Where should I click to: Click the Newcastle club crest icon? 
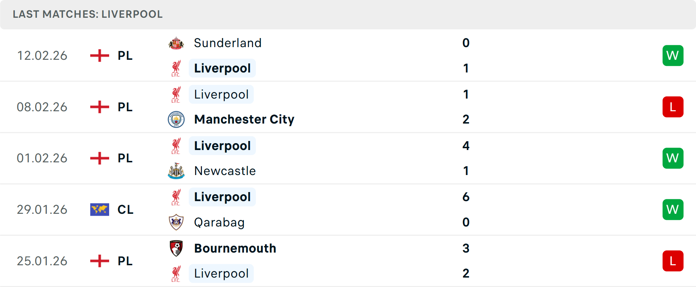(177, 171)
